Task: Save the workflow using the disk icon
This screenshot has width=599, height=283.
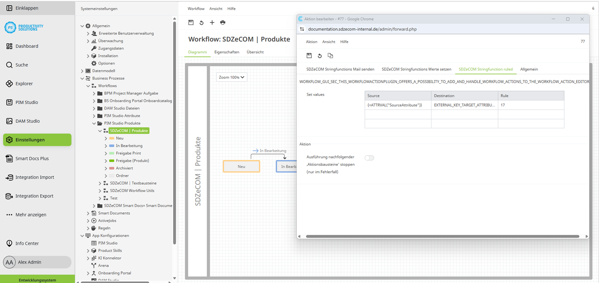Action: [x=191, y=23]
